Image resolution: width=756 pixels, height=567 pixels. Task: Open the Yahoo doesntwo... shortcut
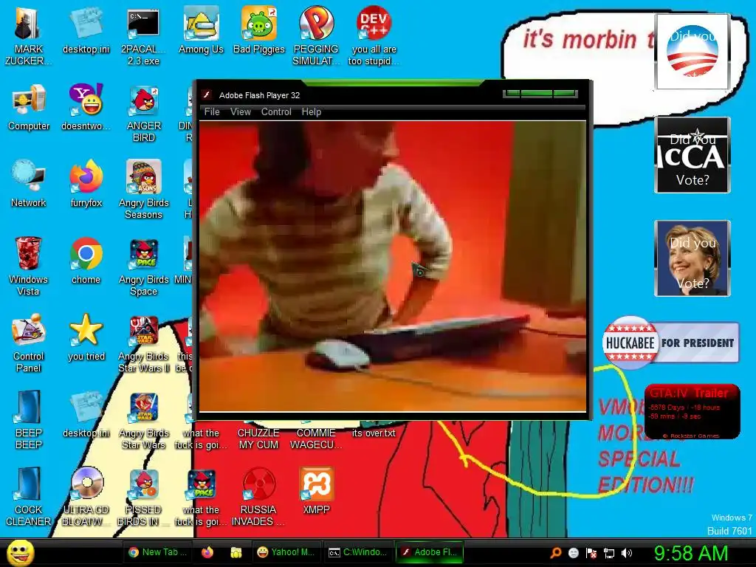(86, 107)
